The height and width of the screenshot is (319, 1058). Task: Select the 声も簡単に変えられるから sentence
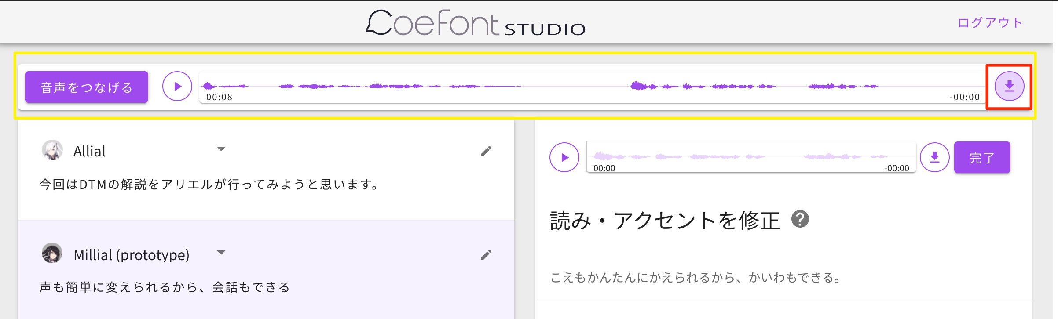[x=165, y=287]
